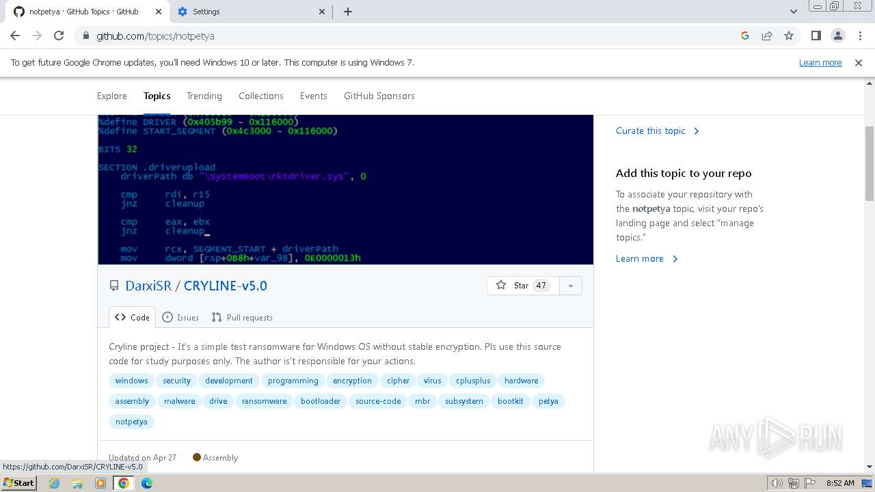Toggle the browser side panel

tap(816, 36)
